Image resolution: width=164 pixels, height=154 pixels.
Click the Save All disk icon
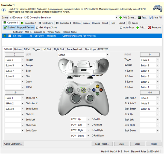coord(151,18)
